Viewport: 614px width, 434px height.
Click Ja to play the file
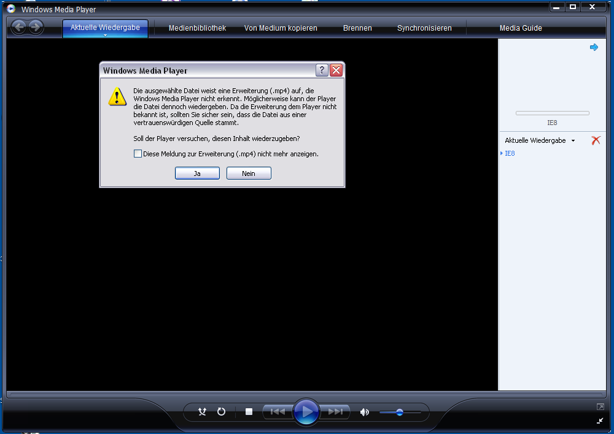point(197,173)
